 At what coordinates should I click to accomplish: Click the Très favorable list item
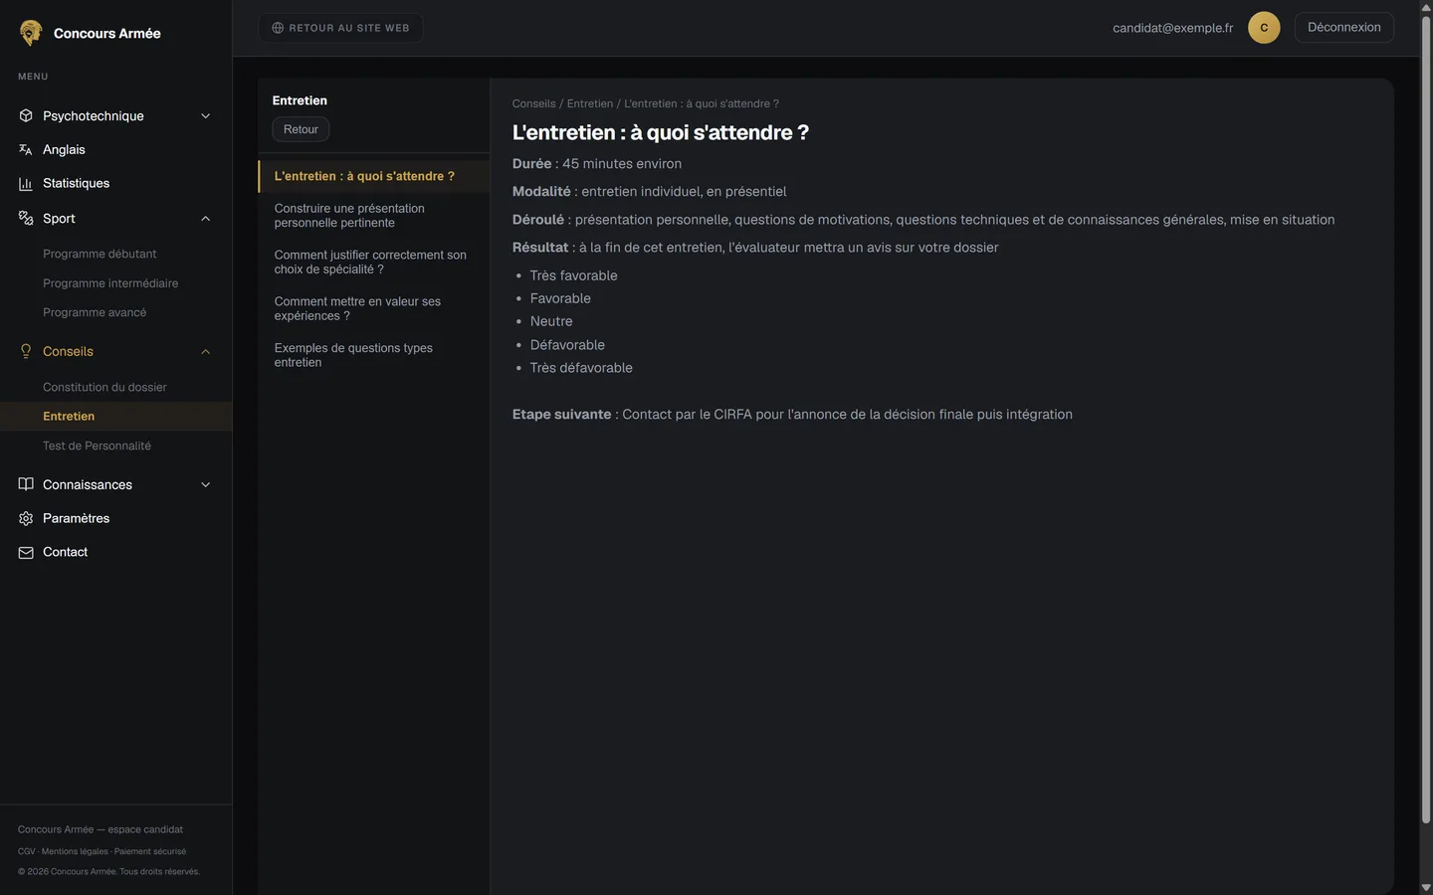click(574, 275)
